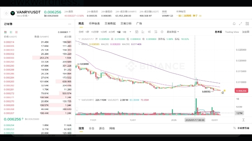Expand Vanar价格 dropdown under pair name
The height and width of the screenshot is (141, 252).
pyautogui.click(x=23, y=16)
